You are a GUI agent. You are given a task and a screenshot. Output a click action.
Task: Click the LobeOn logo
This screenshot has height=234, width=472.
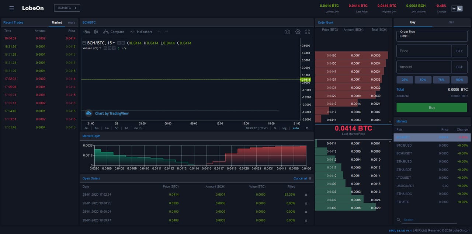[32, 8]
